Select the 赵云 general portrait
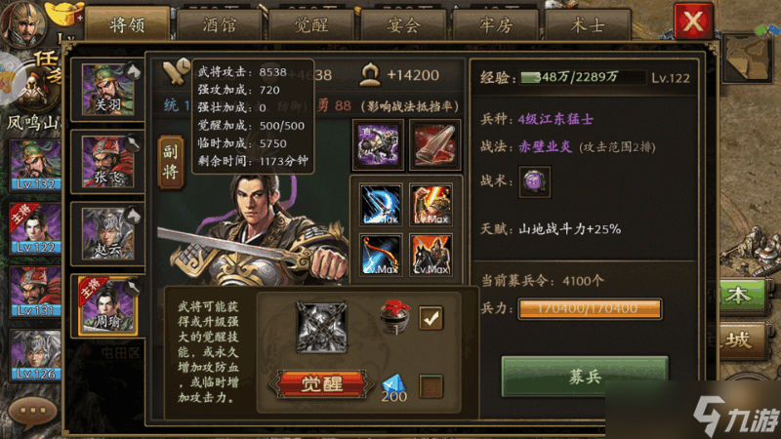This screenshot has width=781, height=439. 108,234
